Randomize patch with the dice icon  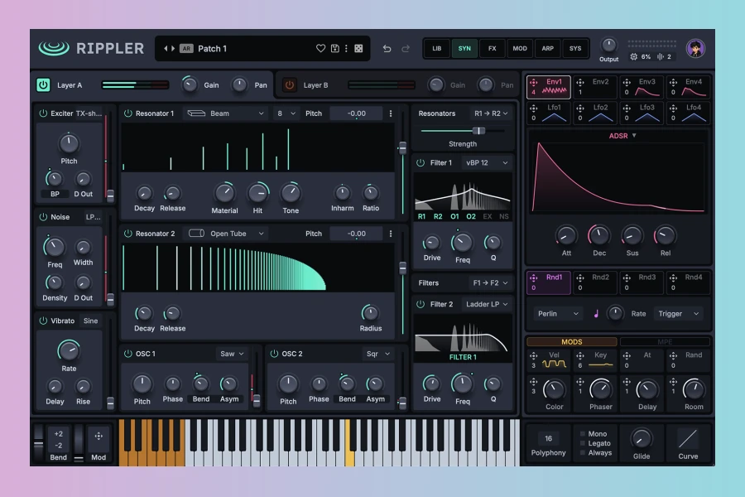pos(358,49)
